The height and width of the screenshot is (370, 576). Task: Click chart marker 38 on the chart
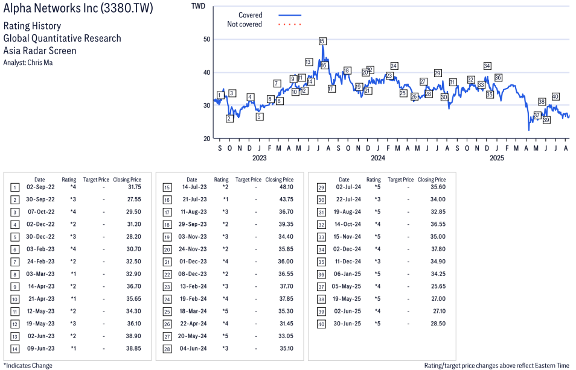(x=542, y=102)
